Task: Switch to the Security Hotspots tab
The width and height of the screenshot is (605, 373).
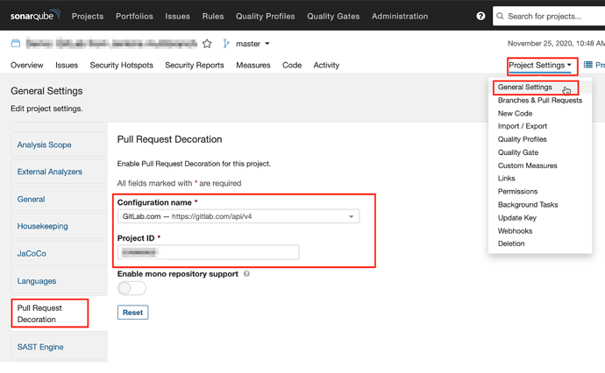Action: pyautogui.click(x=121, y=65)
